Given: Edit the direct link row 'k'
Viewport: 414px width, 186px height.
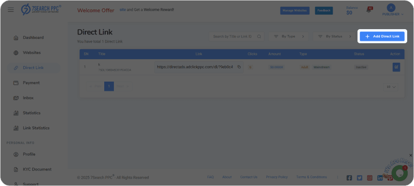Looking at the screenshot, I should [x=396, y=67].
